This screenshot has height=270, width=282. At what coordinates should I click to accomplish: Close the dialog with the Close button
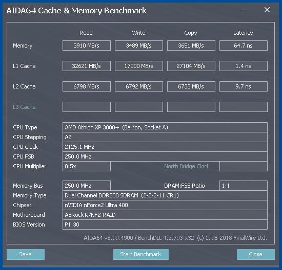click(x=255, y=254)
